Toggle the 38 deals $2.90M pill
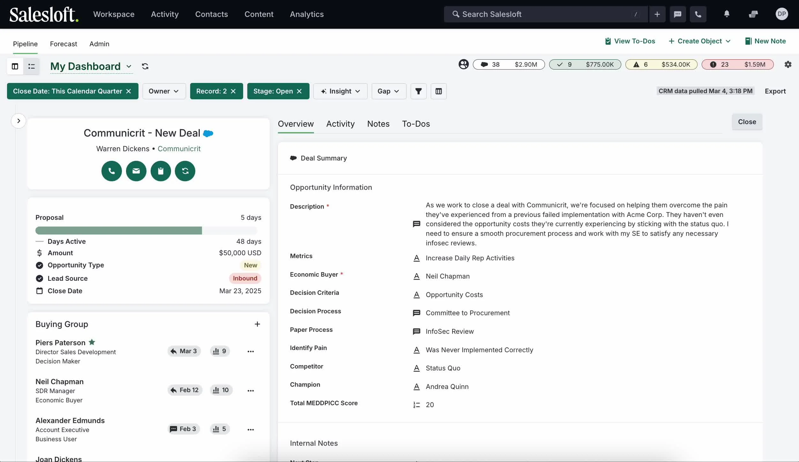 (x=509, y=64)
